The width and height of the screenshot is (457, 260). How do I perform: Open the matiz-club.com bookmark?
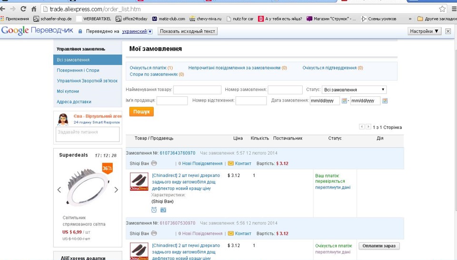tap(169, 19)
